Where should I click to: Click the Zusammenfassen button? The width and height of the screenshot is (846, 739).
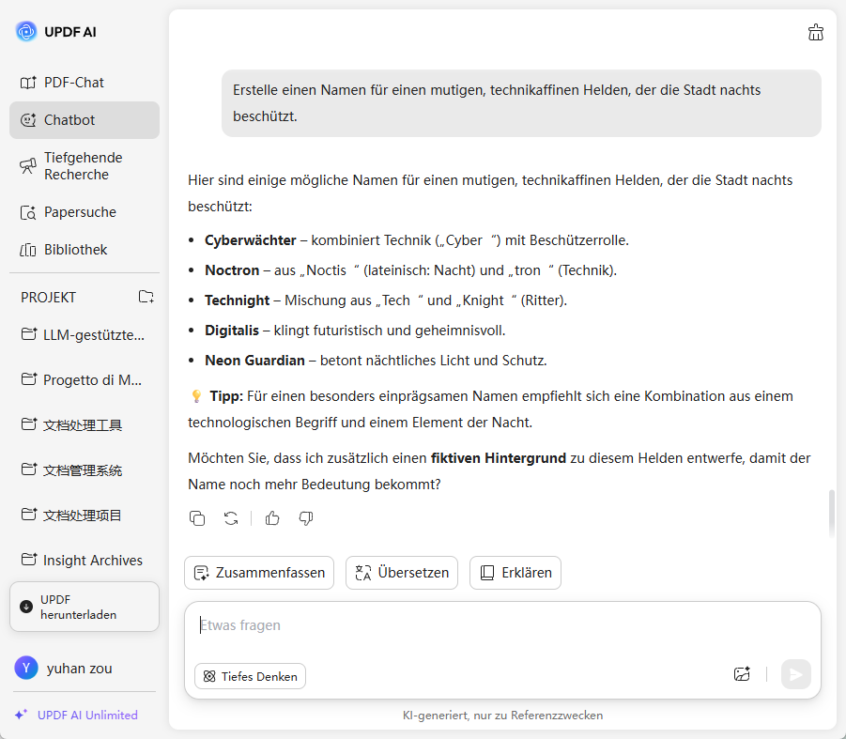259,573
